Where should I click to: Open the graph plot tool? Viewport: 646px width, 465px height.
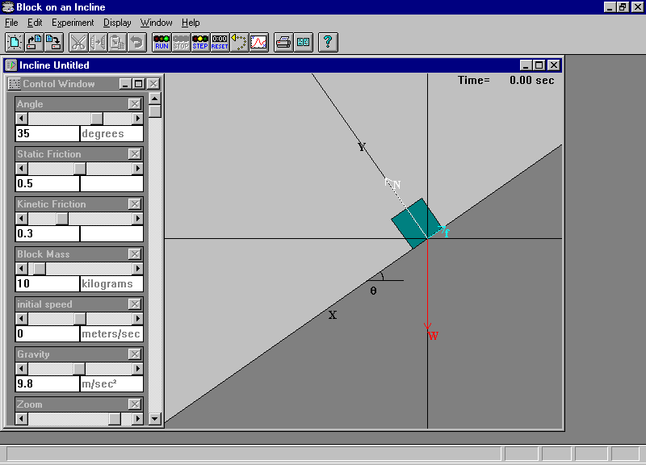[x=258, y=42]
